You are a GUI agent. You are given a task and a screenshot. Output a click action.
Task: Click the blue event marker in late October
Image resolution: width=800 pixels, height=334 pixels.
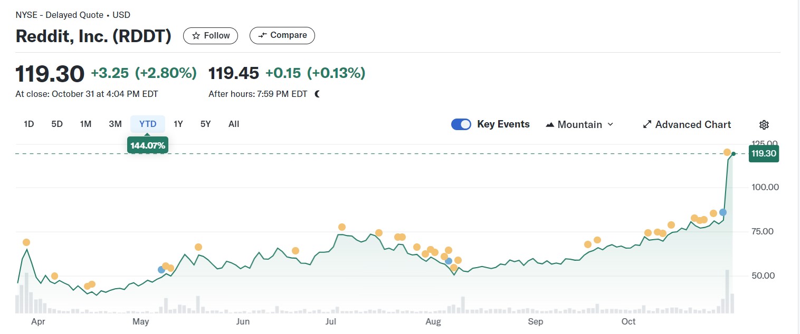[723, 212]
